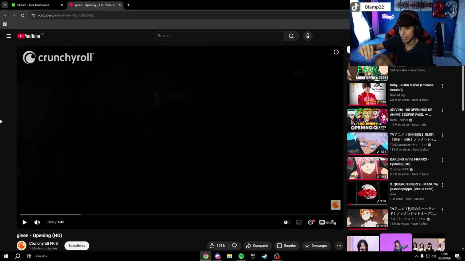The image size is (465, 261).
Task: Close the given - Opening YouTube tab
Action: point(120,5)
